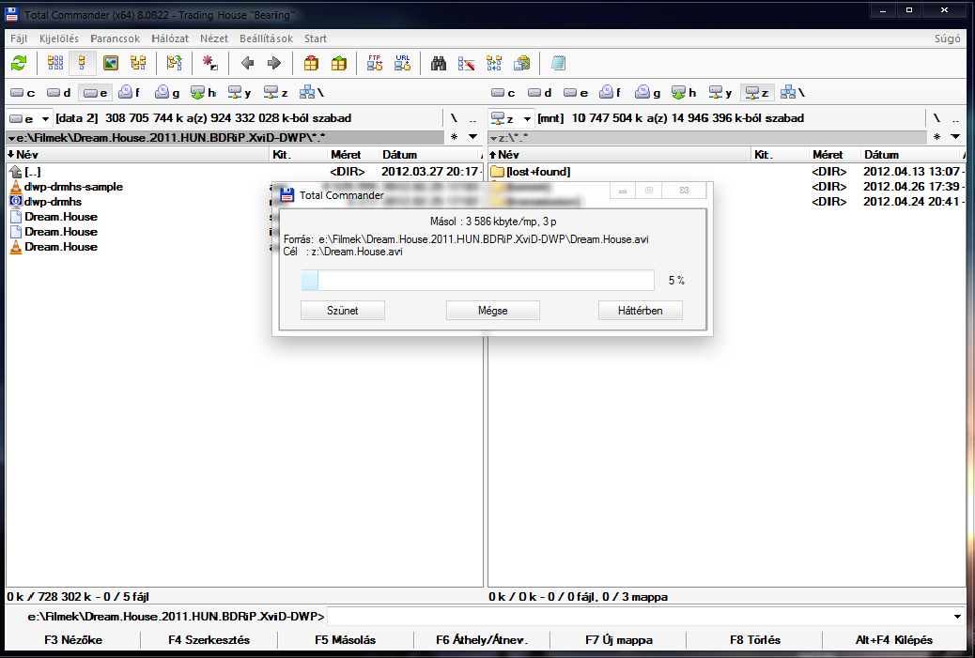Viewport: 975px width, 658px height.
Task: Select drive c in the right drive bar
Action: (503, 93)
